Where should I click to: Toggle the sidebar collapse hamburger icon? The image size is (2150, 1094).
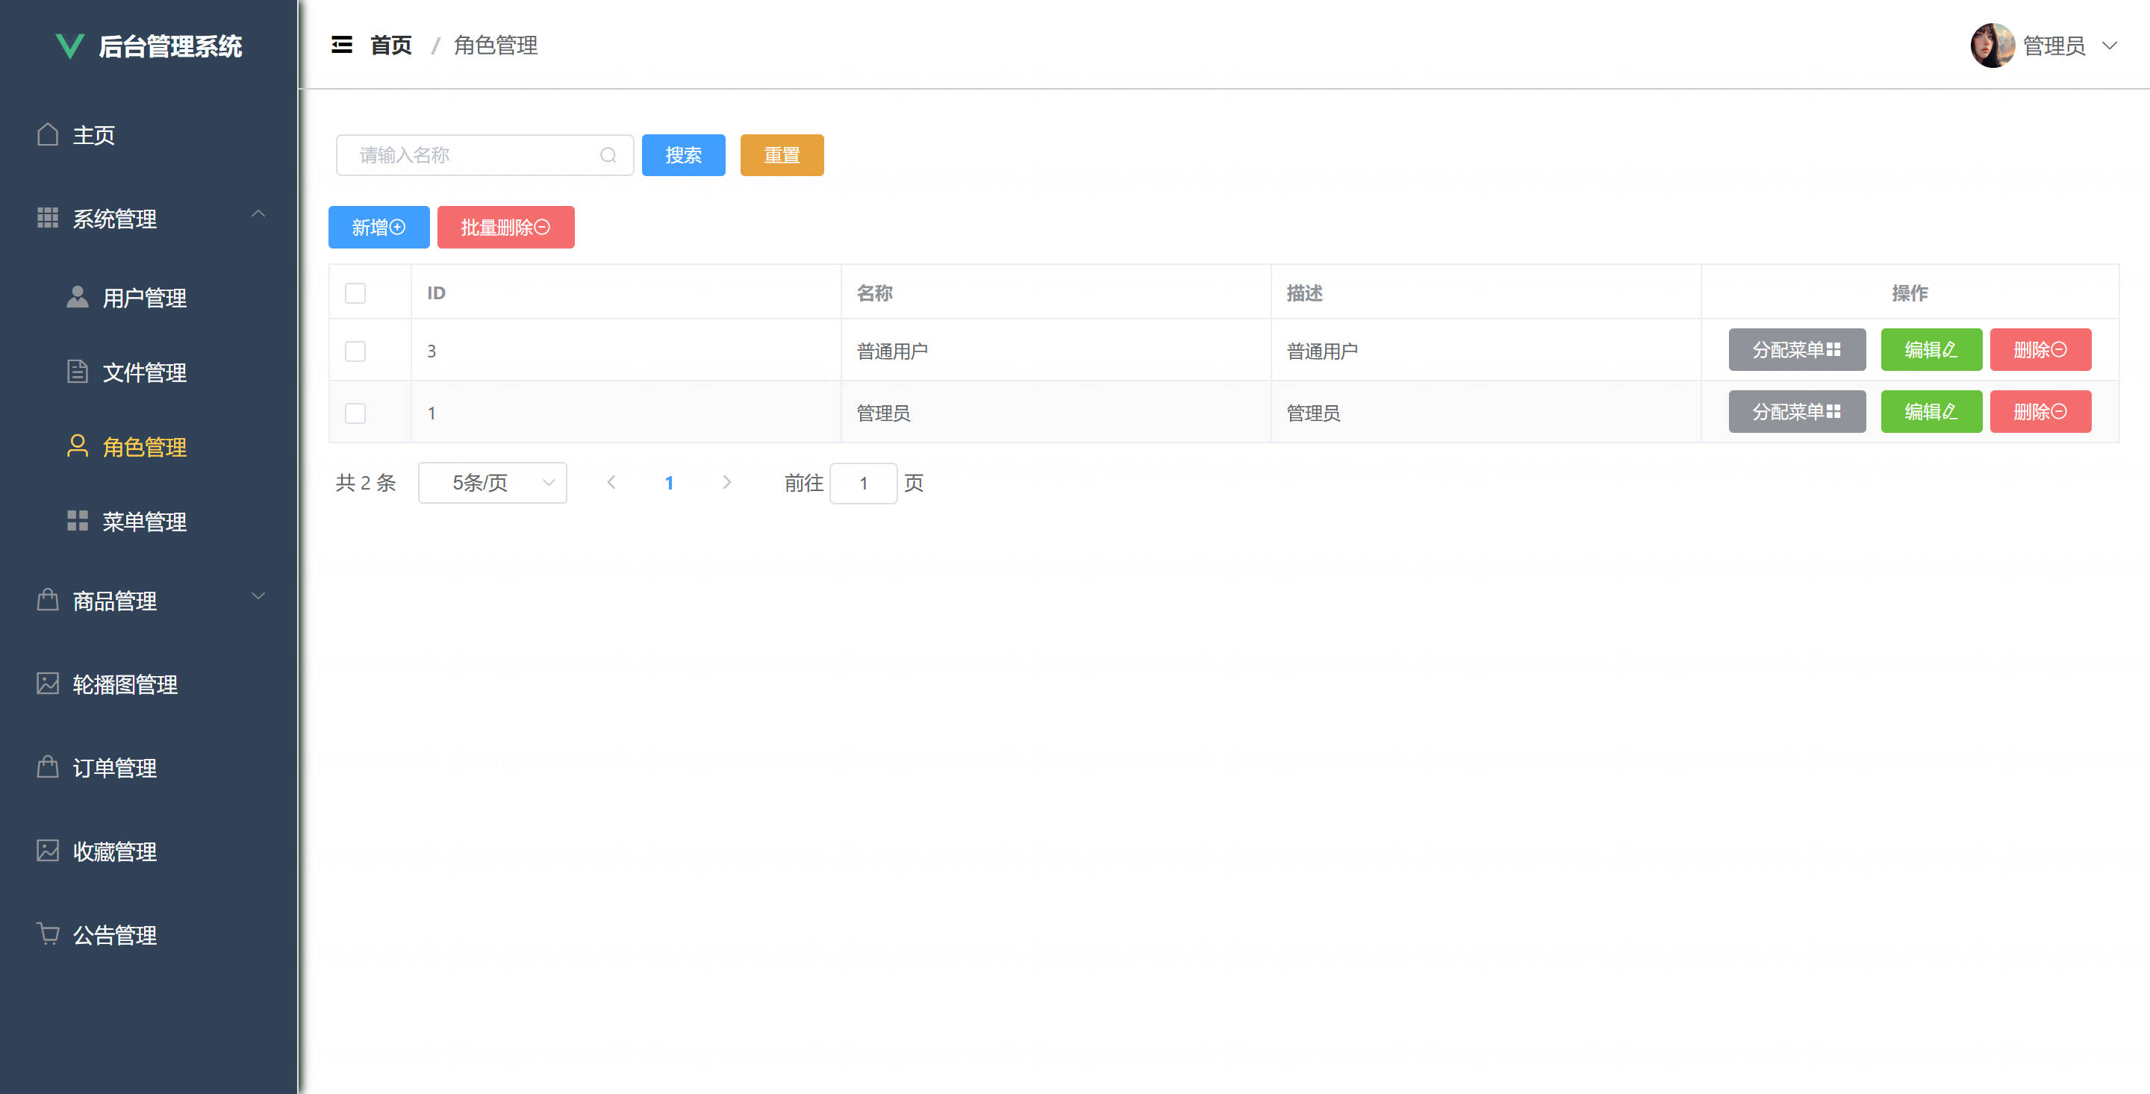[341, 45]
